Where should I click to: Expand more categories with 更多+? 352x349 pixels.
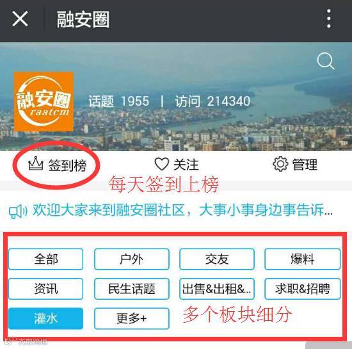click(132, 318)
